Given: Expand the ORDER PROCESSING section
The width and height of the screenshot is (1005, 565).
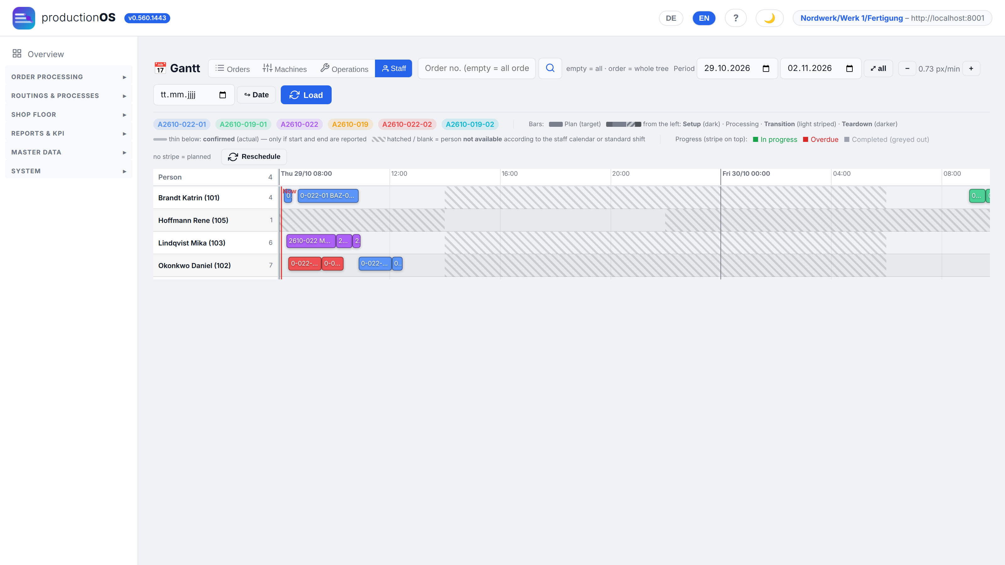Looking at the screenshot, I should click(69, 77).
